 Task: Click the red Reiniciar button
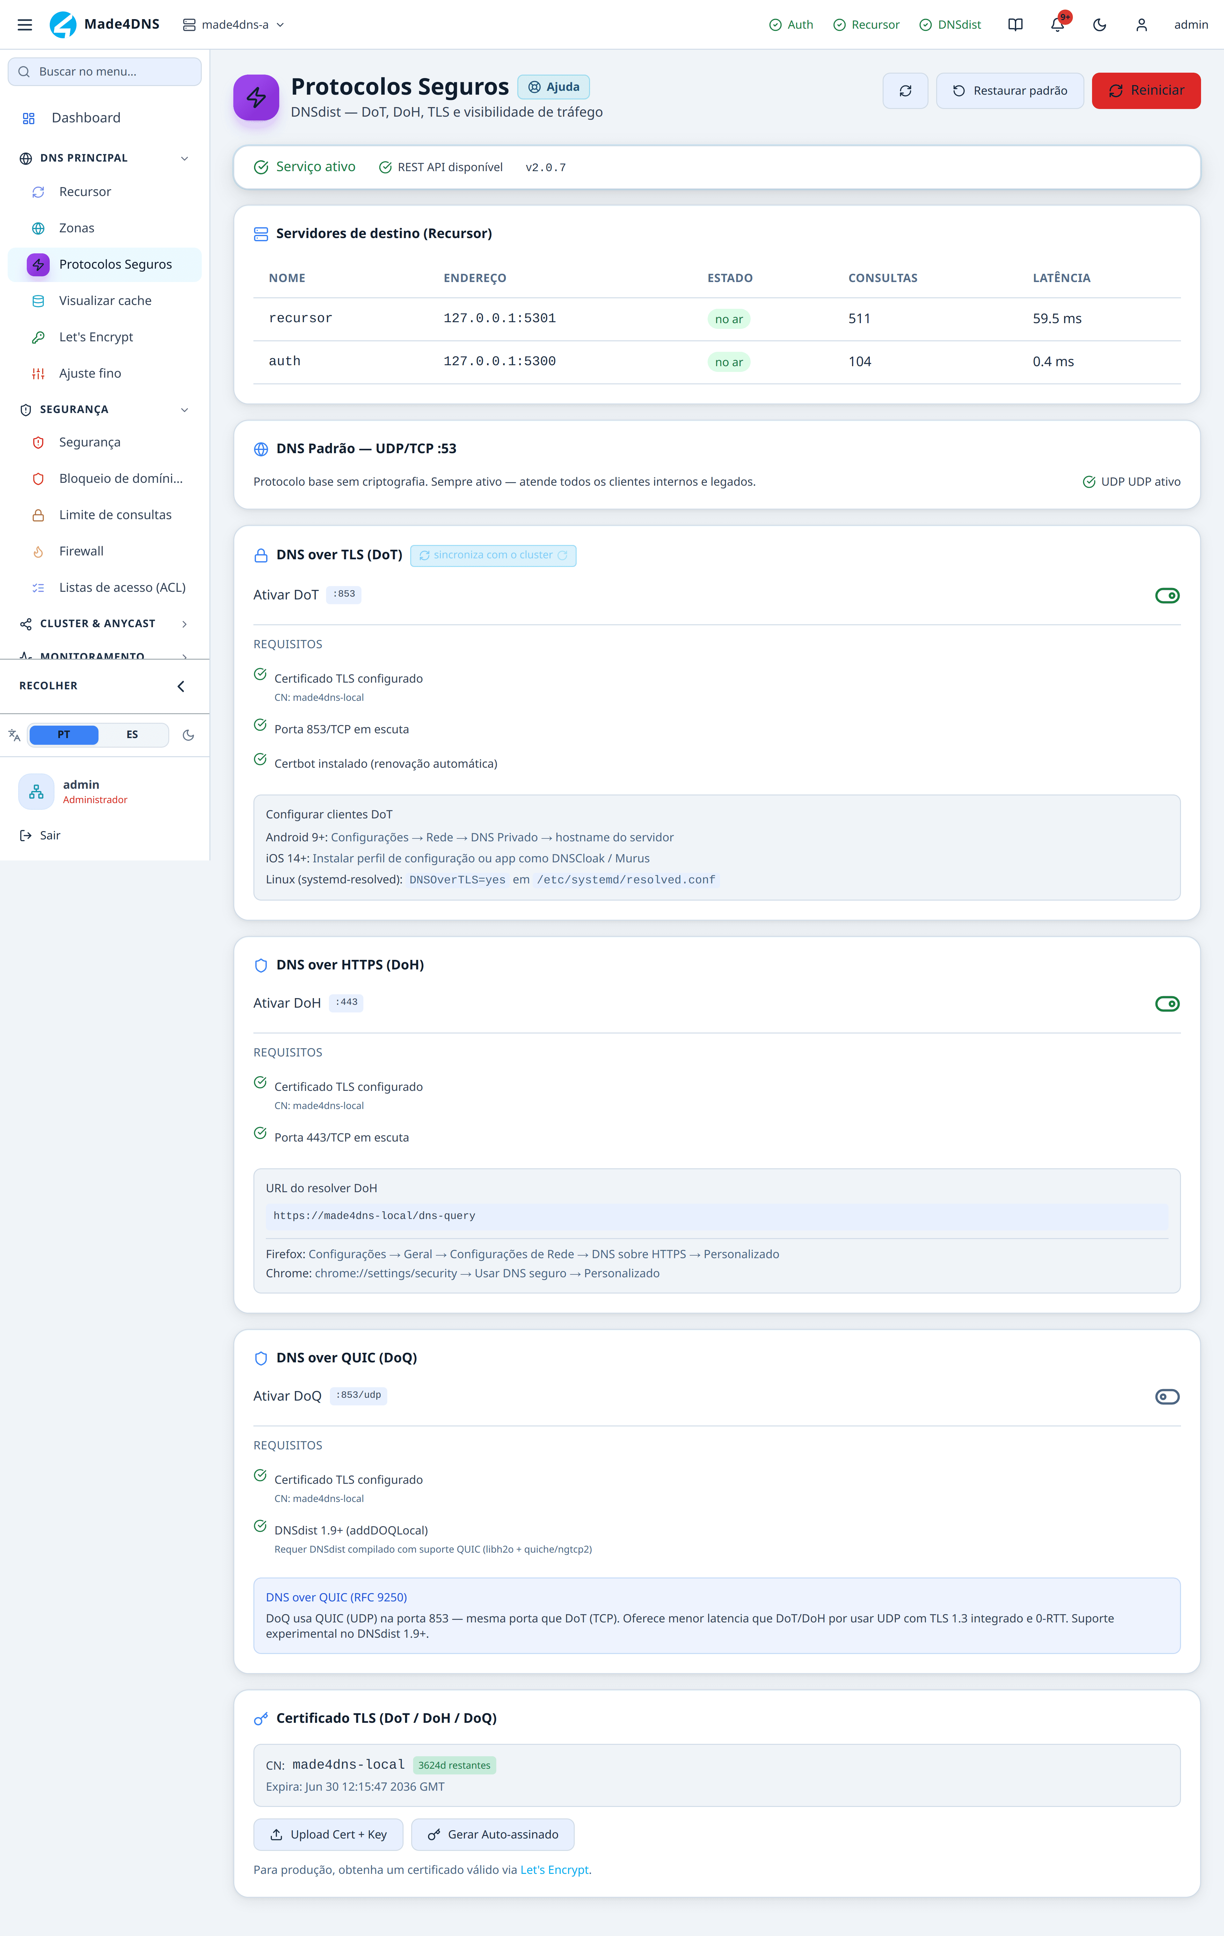coord(1146,91)
